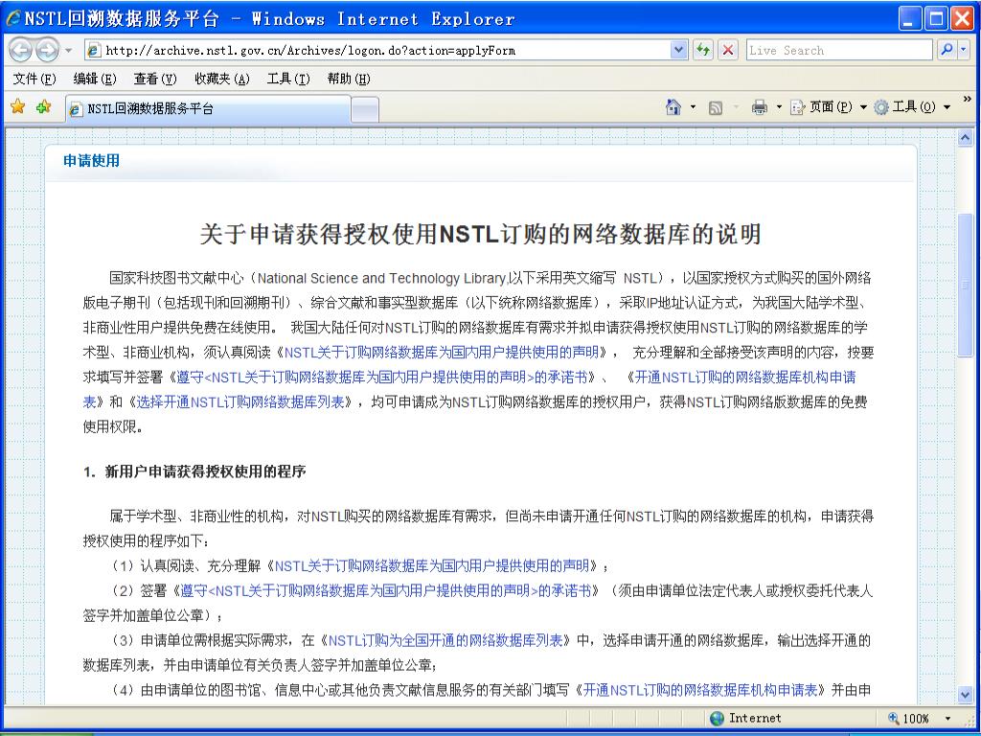Click the red Stop loading icon
The image size is (981, 736).
pos(728,50)
